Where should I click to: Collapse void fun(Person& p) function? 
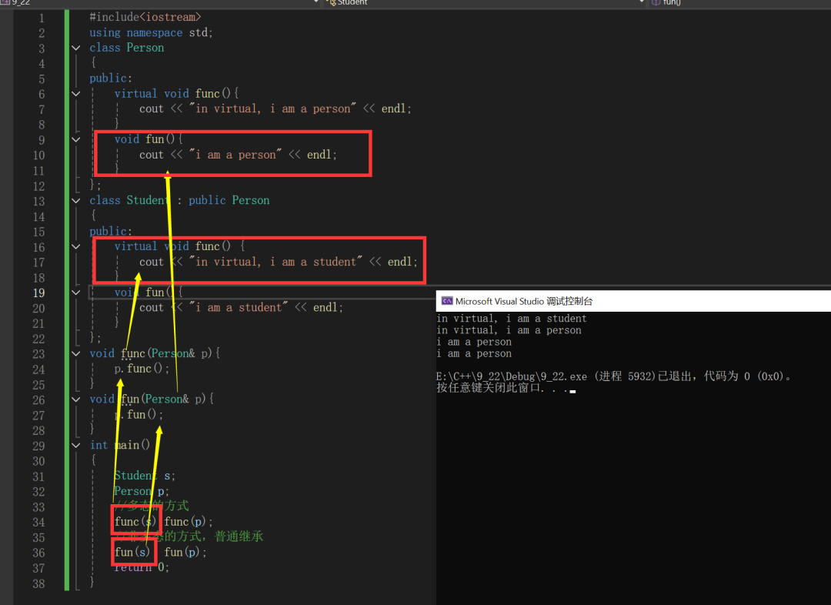[75, 399]
